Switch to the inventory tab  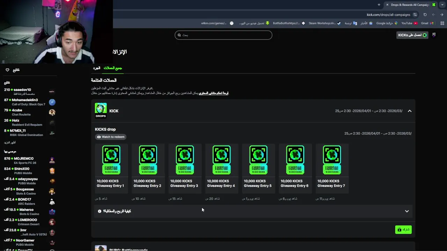[96, 68]
